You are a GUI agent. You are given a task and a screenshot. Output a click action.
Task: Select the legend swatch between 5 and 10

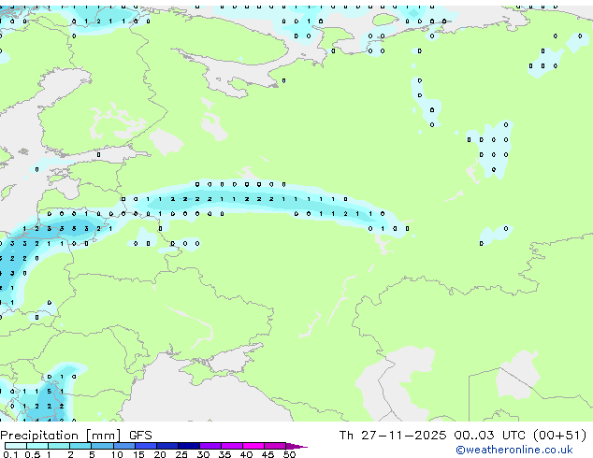coord(102,446)
